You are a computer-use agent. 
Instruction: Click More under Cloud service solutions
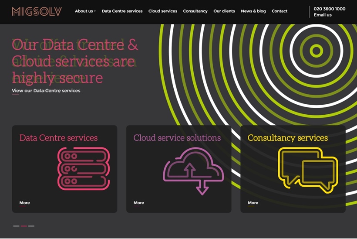pos(138,203)
